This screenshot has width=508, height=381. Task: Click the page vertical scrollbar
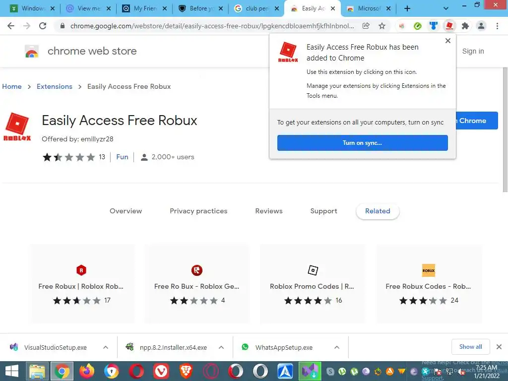(505, 129)
